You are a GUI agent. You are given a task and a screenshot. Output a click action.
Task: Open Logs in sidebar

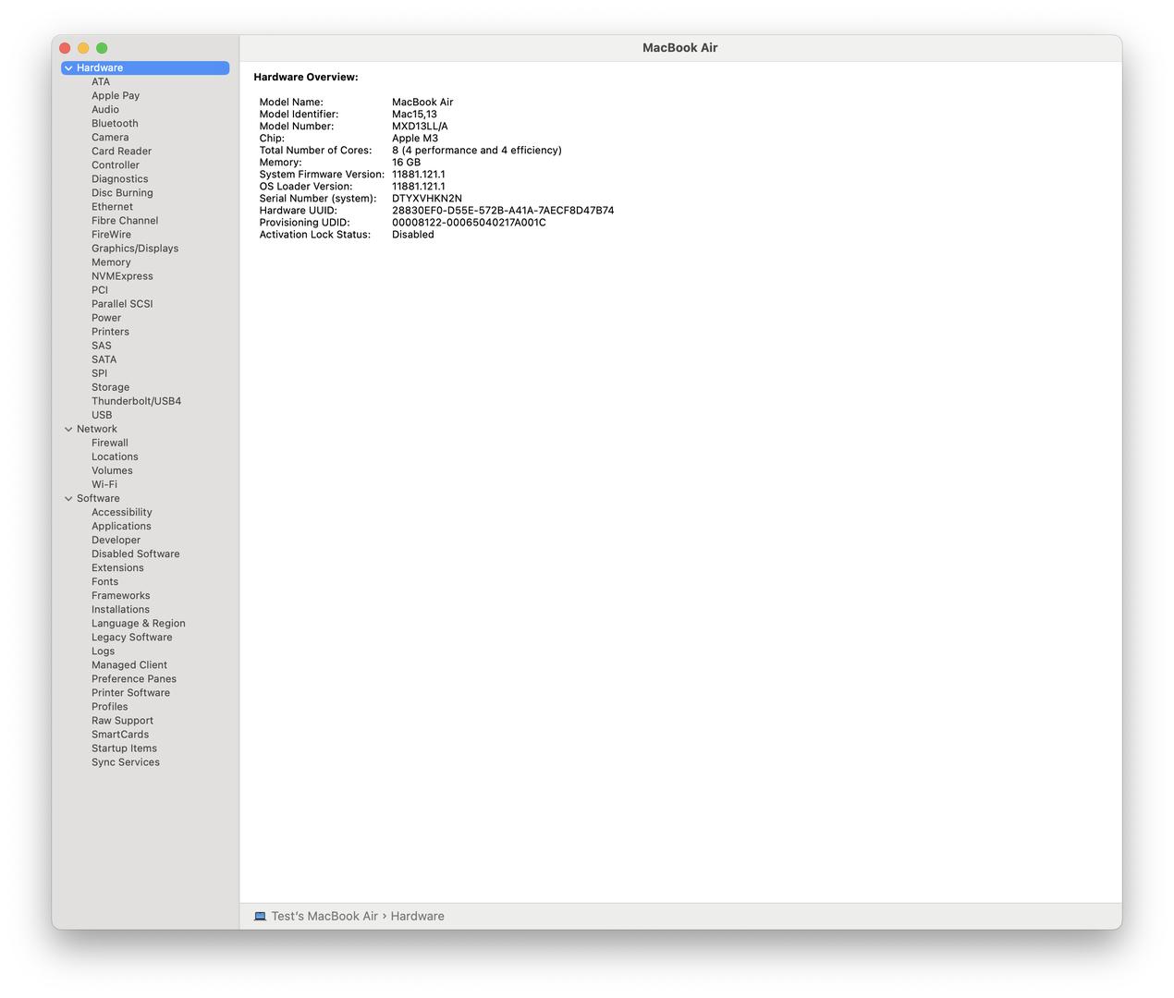click(103, 651)
